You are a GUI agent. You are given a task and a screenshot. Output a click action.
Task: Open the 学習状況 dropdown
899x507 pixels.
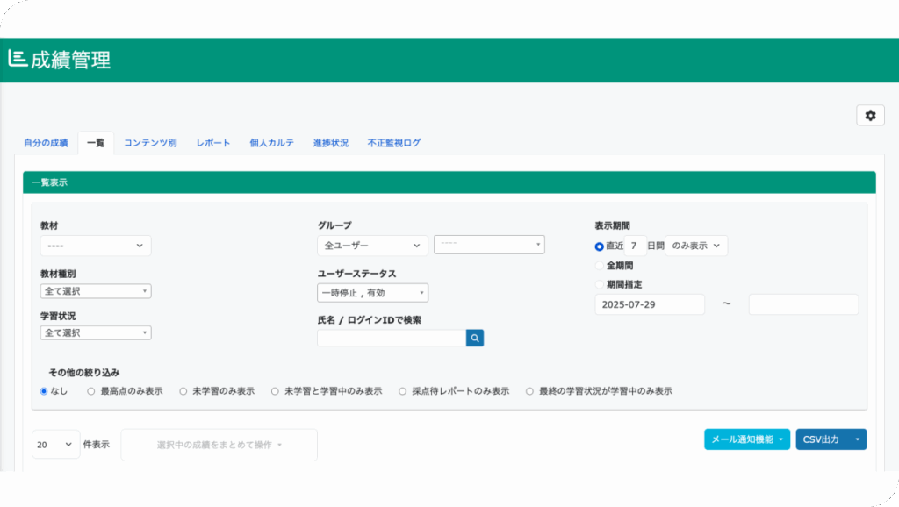pyautogui.click(x=95, y=332)
